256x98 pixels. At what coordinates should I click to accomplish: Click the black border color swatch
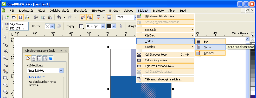point(109,26)
